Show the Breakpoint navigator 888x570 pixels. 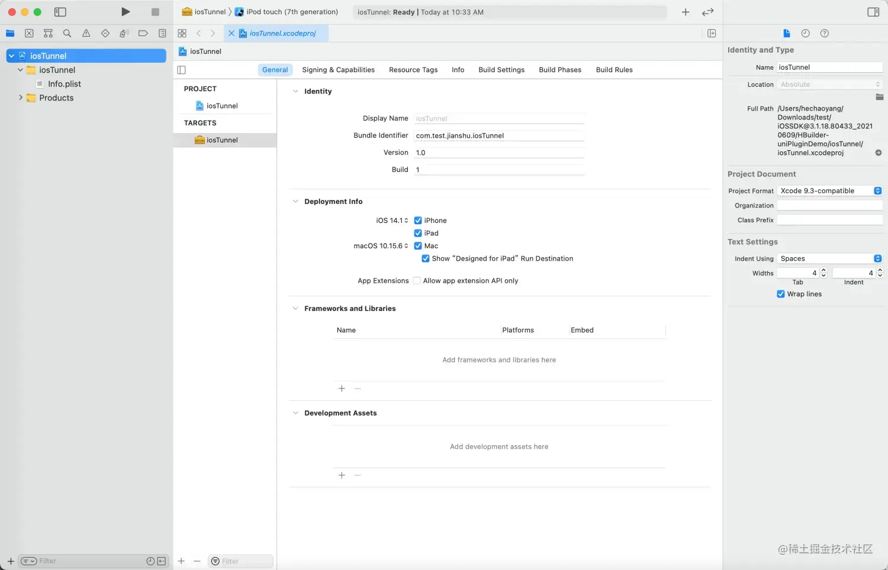pos(143,33)
